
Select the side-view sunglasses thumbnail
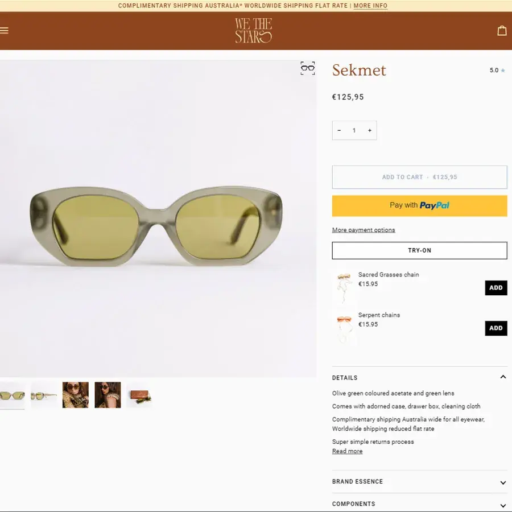[44, 395]
